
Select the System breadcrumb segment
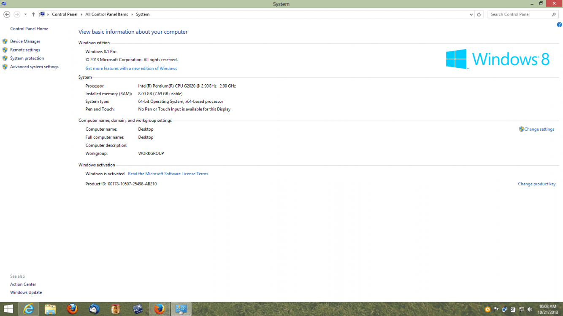coord(143,14)
